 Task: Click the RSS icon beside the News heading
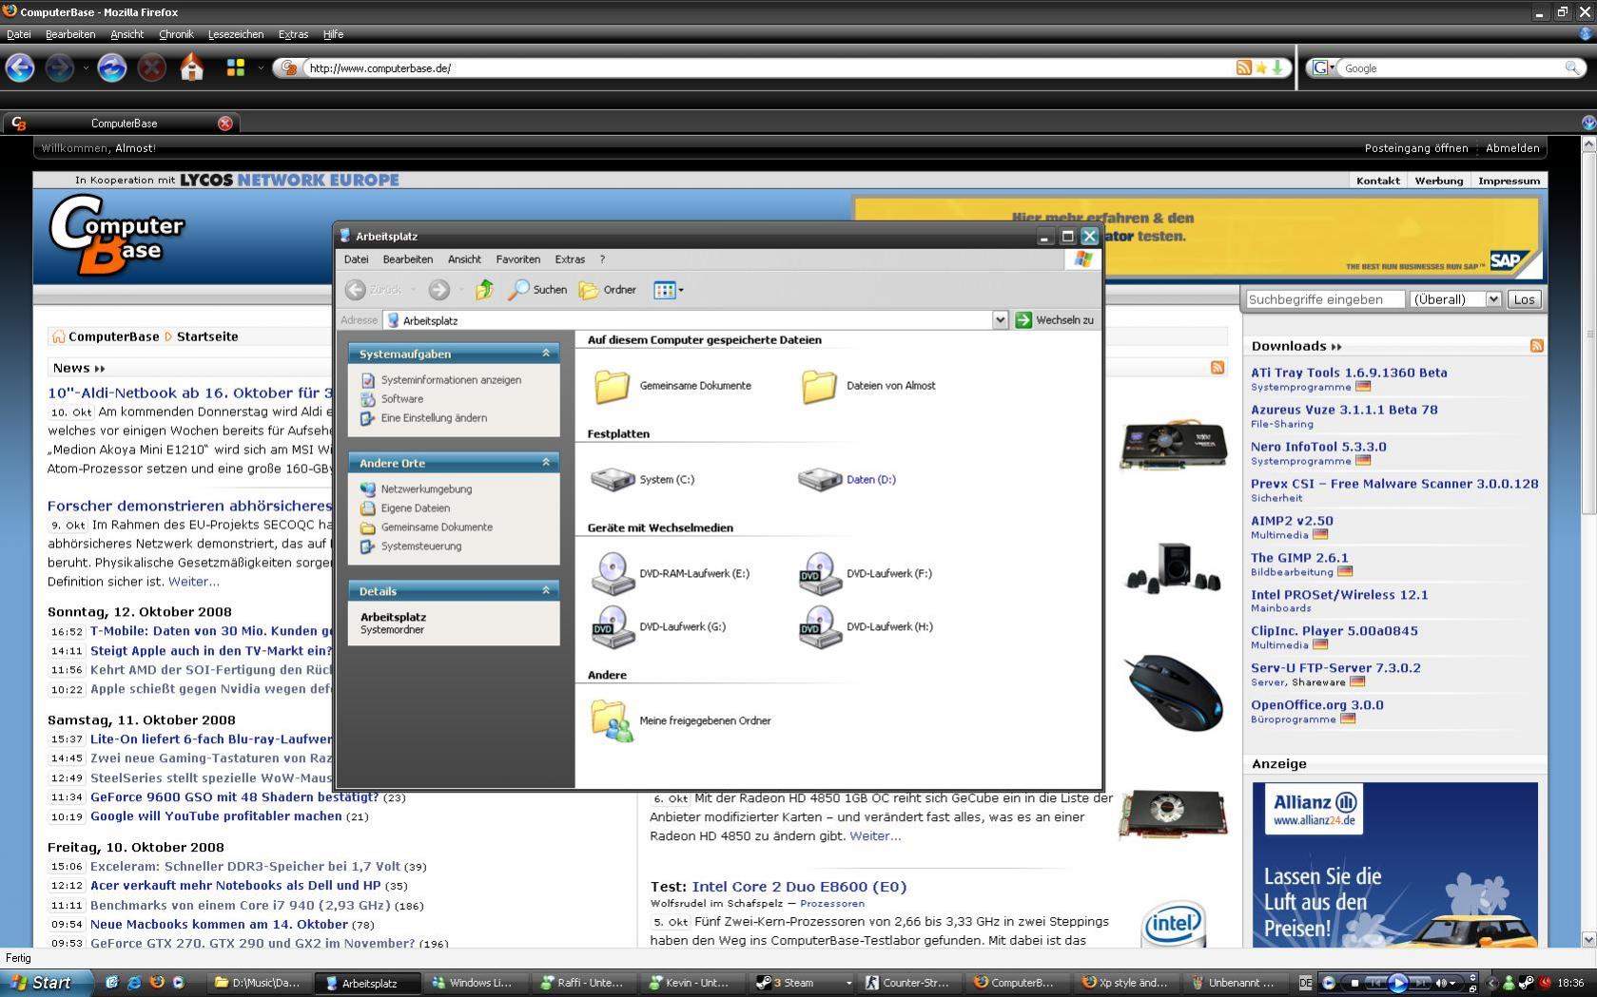1217,368
